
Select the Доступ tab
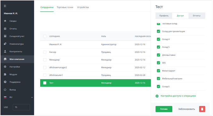pos(180,15)
